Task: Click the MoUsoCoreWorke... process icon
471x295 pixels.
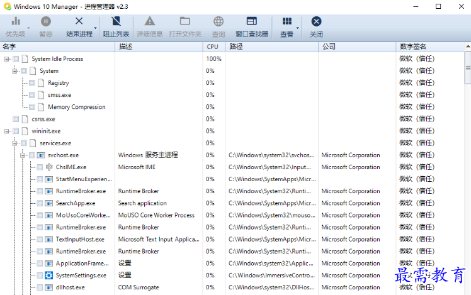Action: (x=48, y=215)
